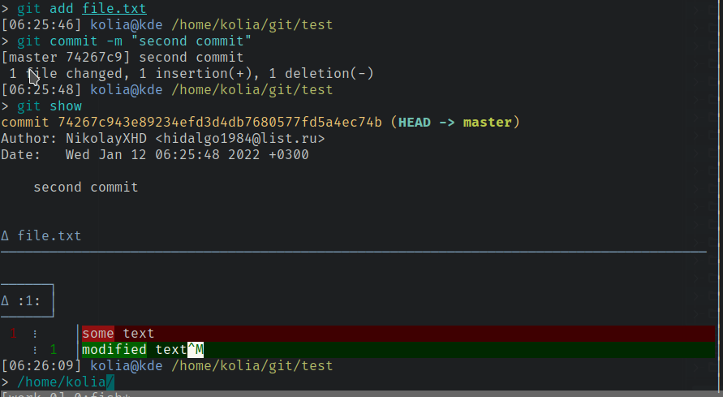Click the red removed line number 1
Image resolution: width=723 pixels, height=397 pixels.
click(13, 333)
